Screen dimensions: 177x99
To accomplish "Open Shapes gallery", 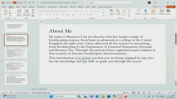I will click(112, 12).
